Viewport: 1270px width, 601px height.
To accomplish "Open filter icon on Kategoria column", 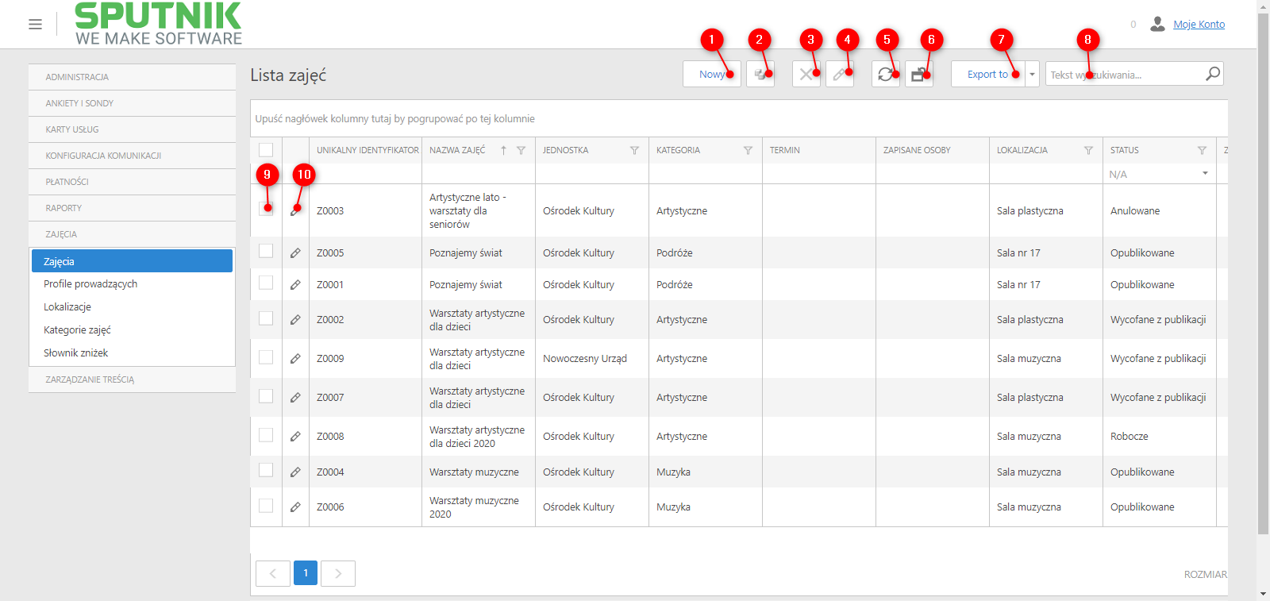I will click(748, 150).
